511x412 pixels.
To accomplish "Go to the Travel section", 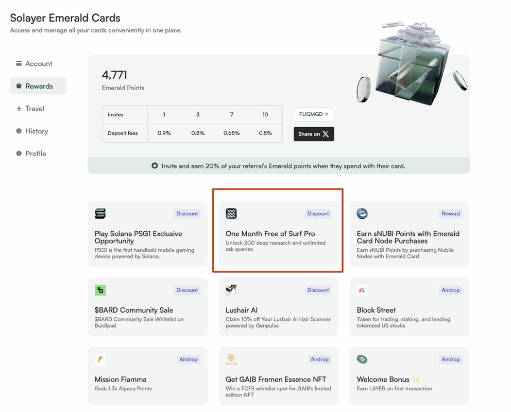I will click(x=35, y=109).
